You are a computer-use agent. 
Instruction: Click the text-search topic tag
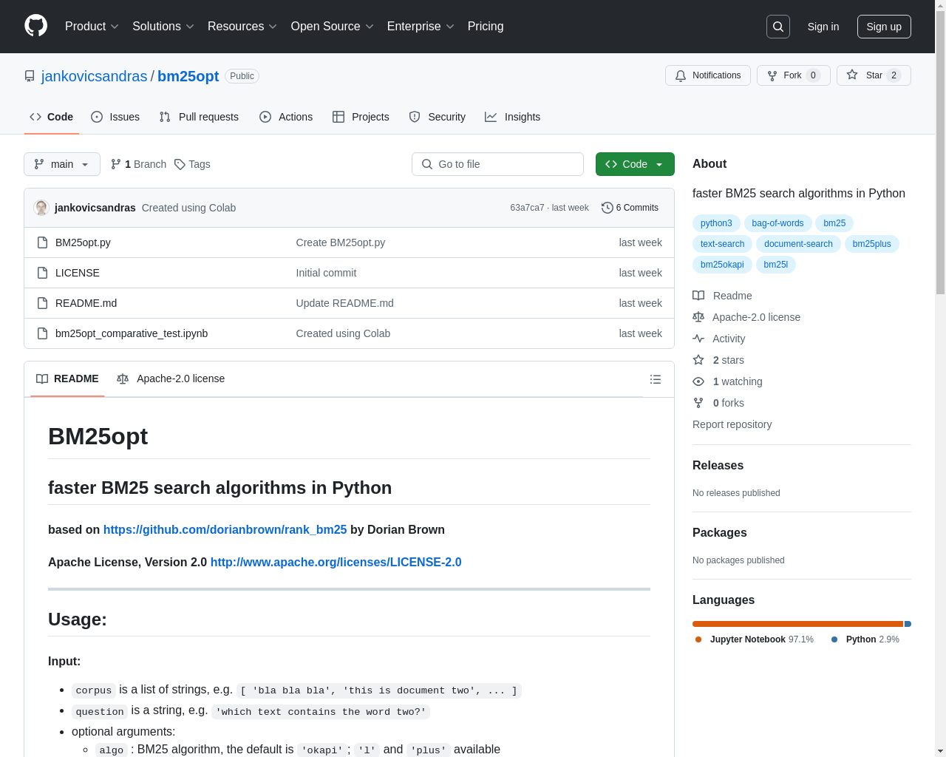point(722,244)
